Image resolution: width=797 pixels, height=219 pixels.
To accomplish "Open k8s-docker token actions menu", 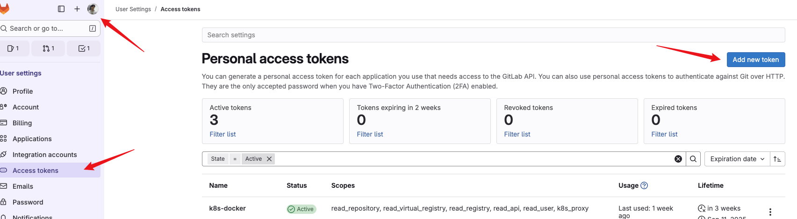I will pos(770,212).
